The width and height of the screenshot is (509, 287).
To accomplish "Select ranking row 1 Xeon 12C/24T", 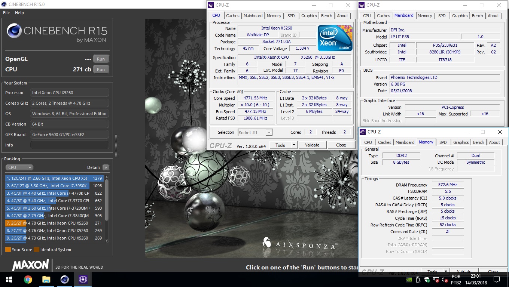I will [x=55, y=178].
